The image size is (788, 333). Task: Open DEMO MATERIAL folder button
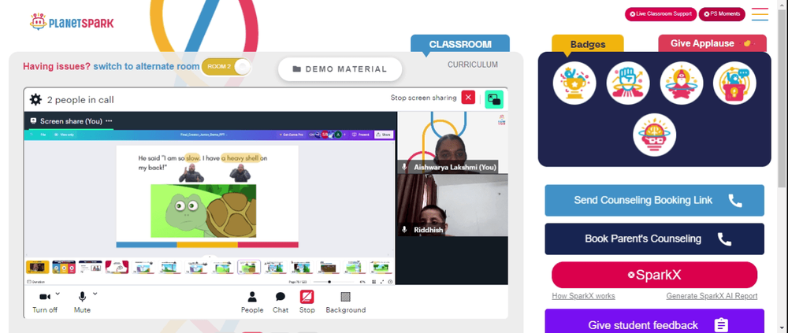point(340,69)
